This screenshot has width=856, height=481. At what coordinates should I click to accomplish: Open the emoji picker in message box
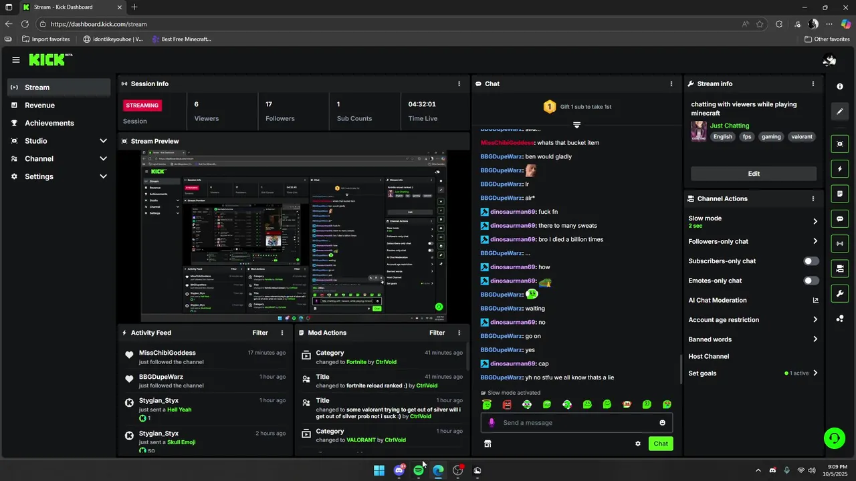[x=662, y=422]
